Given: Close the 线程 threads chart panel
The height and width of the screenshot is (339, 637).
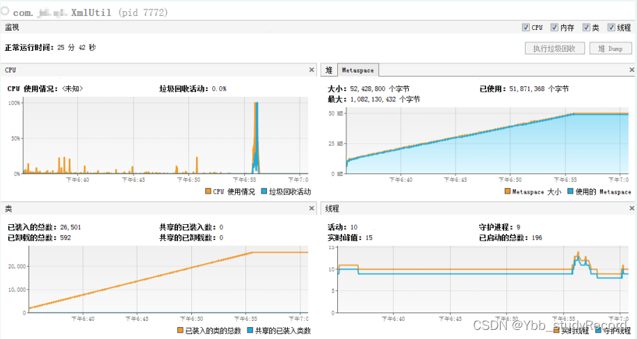Looking at the screenshot, I should coord(631,208).
